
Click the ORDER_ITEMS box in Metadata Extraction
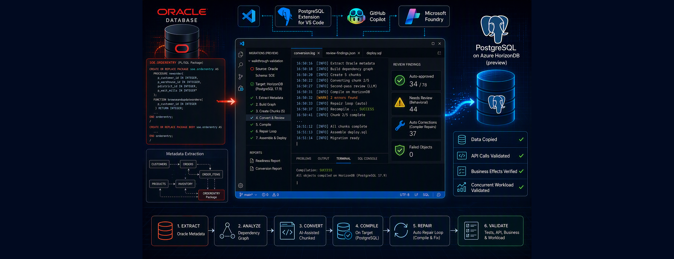(x=211, y=174)
